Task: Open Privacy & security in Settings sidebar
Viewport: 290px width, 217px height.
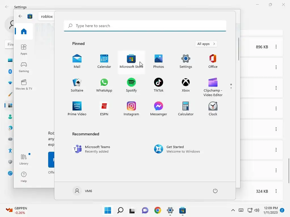Action: click(x=10, y=162)
